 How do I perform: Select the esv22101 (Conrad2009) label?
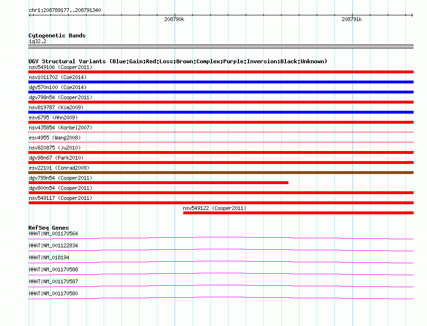59,168
